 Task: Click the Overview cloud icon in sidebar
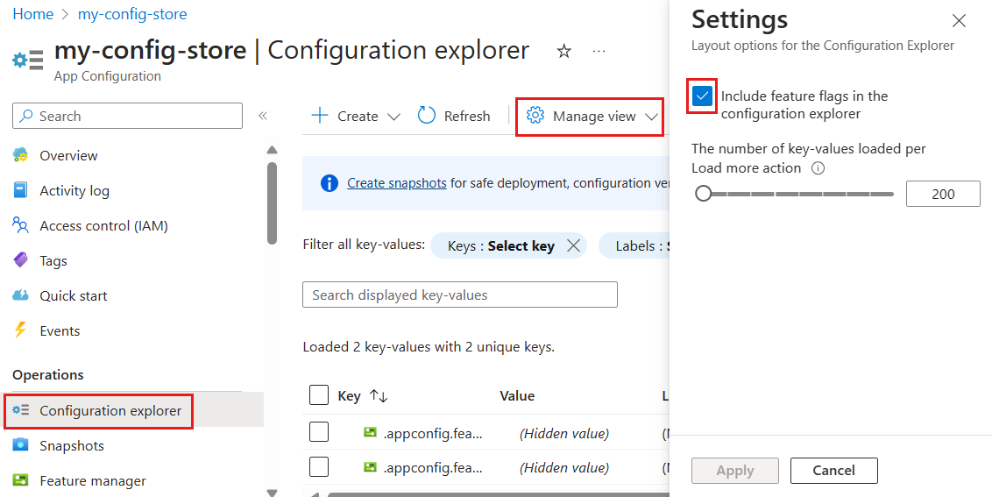(21, 155)
